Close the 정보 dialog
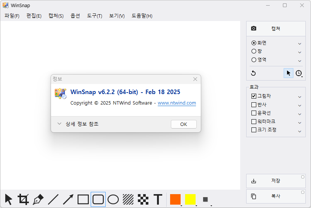This screenshot has width=311, height=208. pos(195,79)
